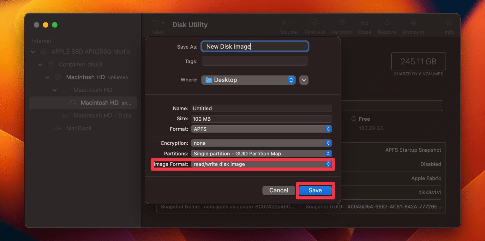Expand the Where location chevron
Screen dimensions: 485x241
[x=303, y=80]
